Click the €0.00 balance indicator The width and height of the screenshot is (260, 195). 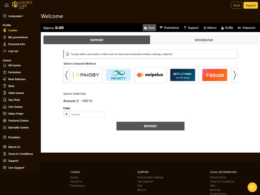click(x=236, y=5)
